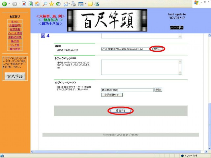Open the Favorites star icon
This screenshot has width=211, height=158.
51,4
